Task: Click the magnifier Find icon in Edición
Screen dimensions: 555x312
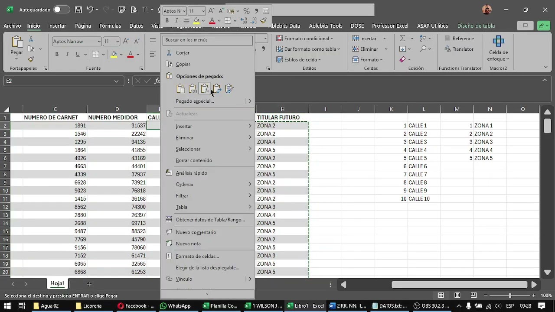Action: (423, 49)
